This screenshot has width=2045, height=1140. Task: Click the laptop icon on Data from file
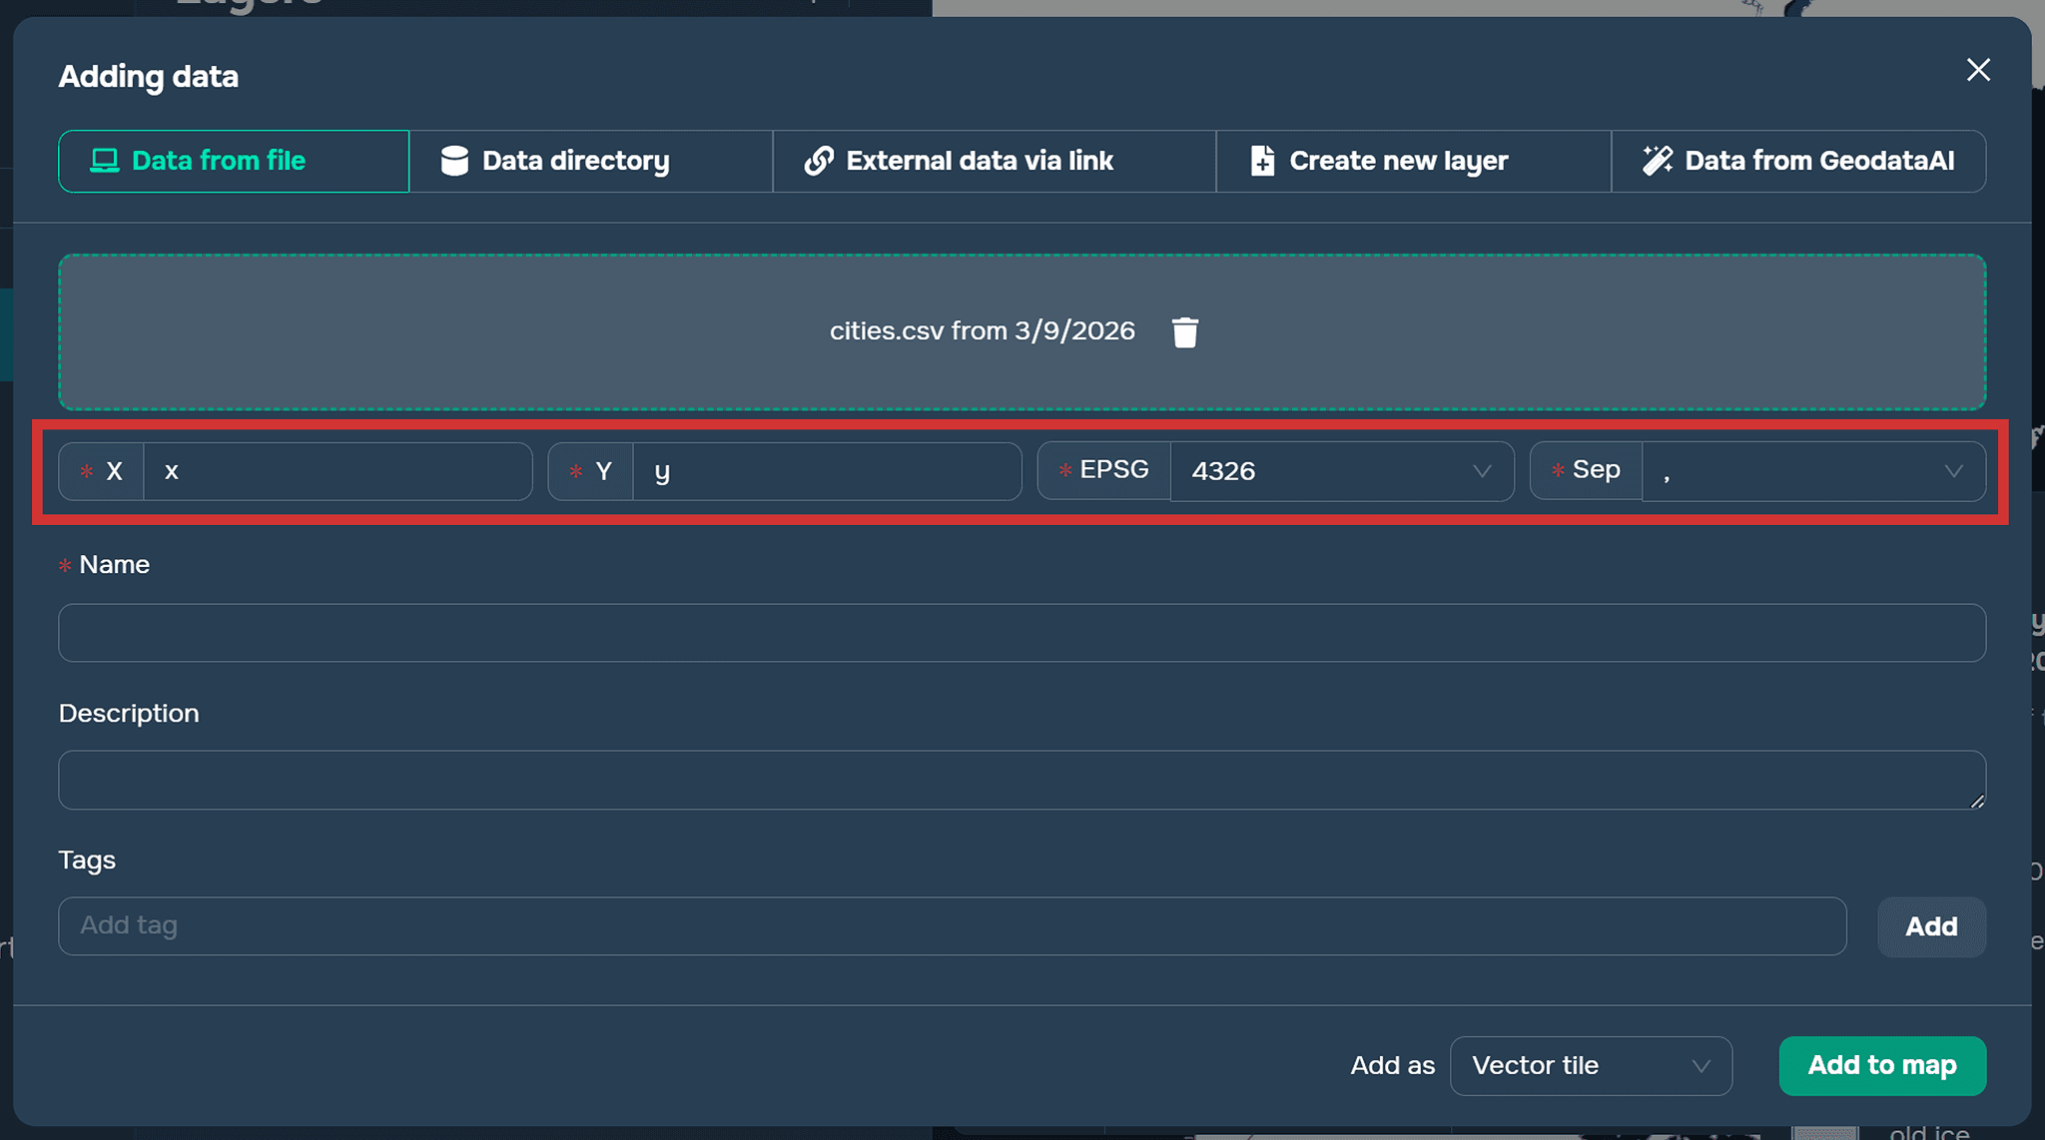tap(104, 161)
